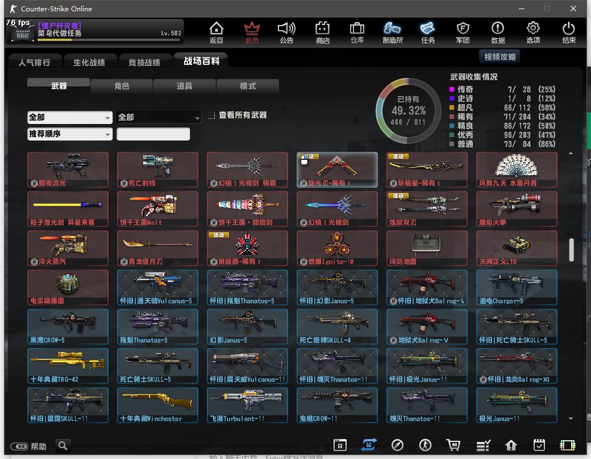This screenshot has height=459, width=591.
Task: Select the 死亡射线 weapon card
Action: [x=157, y=169]
